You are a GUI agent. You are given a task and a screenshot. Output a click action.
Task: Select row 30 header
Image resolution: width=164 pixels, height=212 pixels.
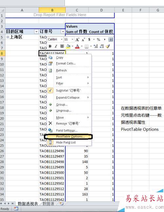click(x=3, y=173)
